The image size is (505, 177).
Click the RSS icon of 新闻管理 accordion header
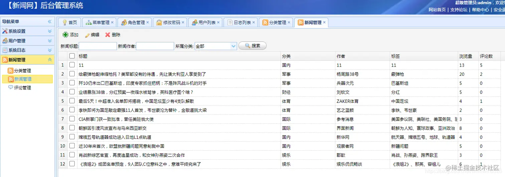[5, 60]
